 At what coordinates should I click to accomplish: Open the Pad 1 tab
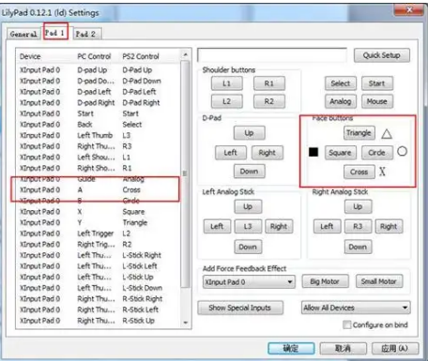(x=55, y=33)
